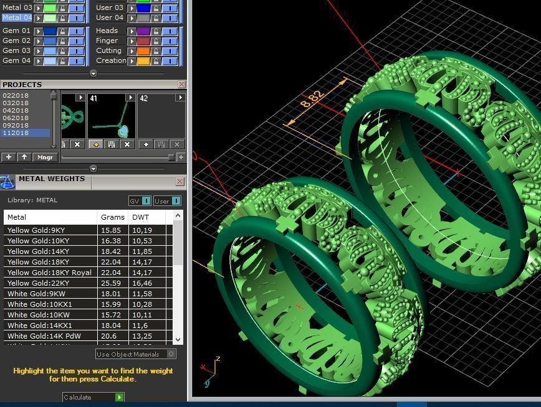Lock the Gem 01 layer
This screenshot has width=541, height=407.
[x=62, y=31]
